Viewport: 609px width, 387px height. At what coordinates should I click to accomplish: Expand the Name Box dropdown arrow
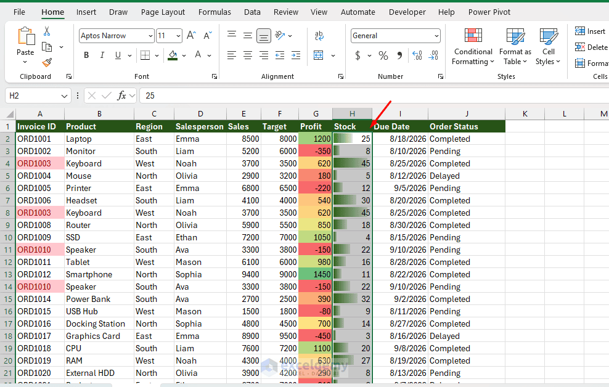[x=64, y=96]
